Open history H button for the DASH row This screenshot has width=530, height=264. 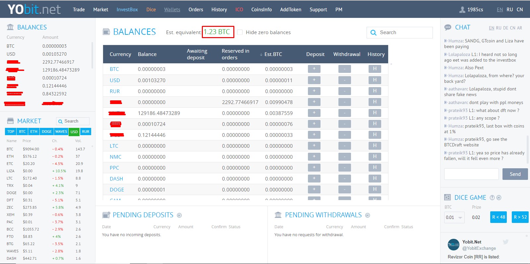coord(375,179)
